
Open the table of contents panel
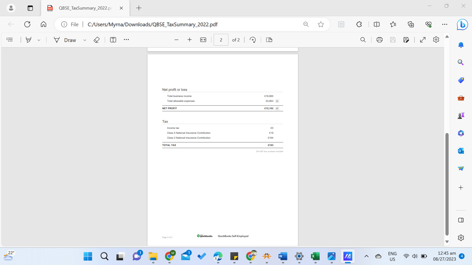[10, 40]
